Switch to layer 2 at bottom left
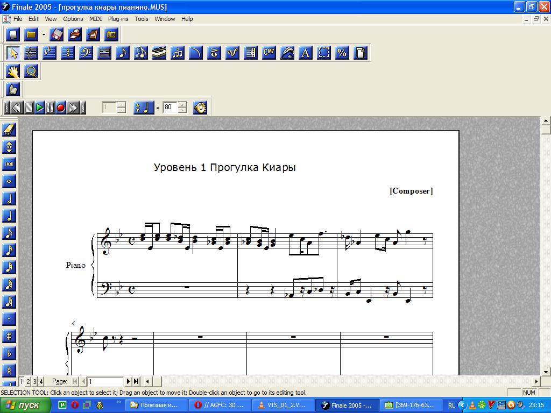 click(x=28, y=381)
